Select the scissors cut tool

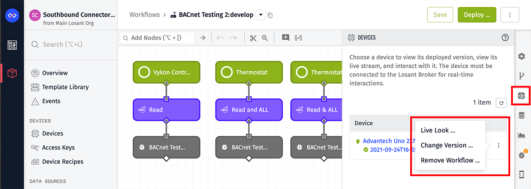253,38
